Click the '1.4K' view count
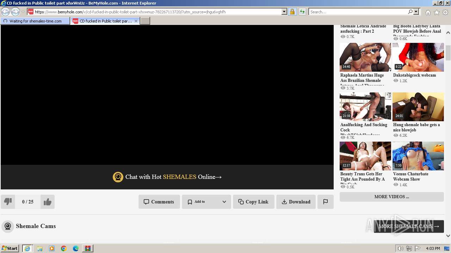This screenshot has height=253, width=451. point(403,185)
